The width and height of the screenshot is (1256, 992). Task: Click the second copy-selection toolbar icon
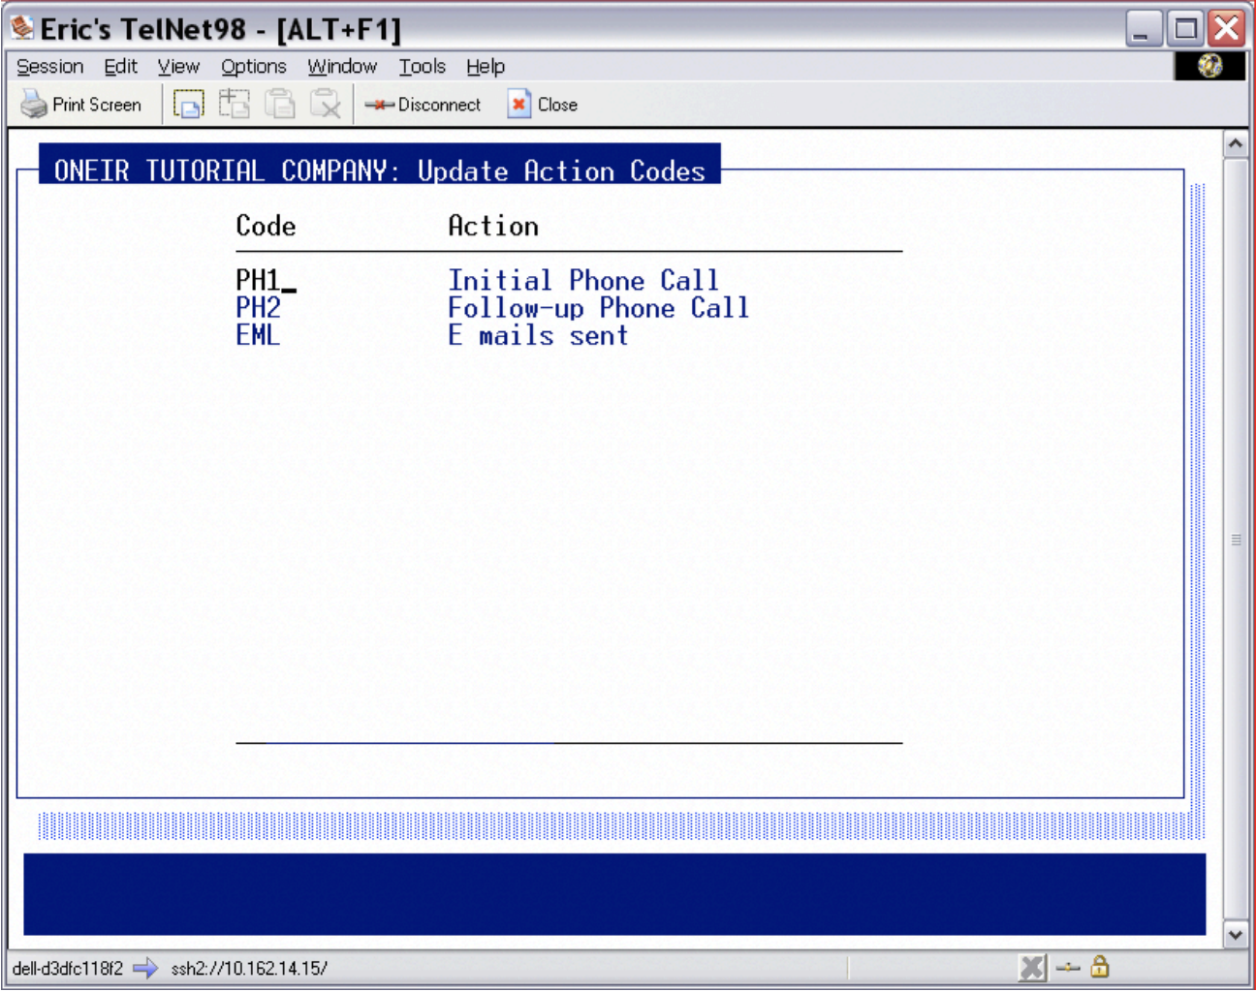click(234, 104)
